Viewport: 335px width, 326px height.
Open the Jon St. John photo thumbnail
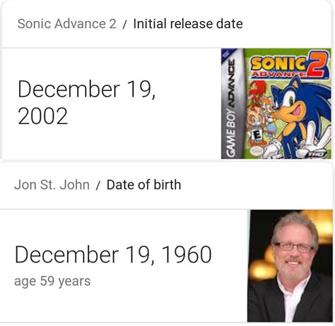pyautogui.click(x=290, y=266)
